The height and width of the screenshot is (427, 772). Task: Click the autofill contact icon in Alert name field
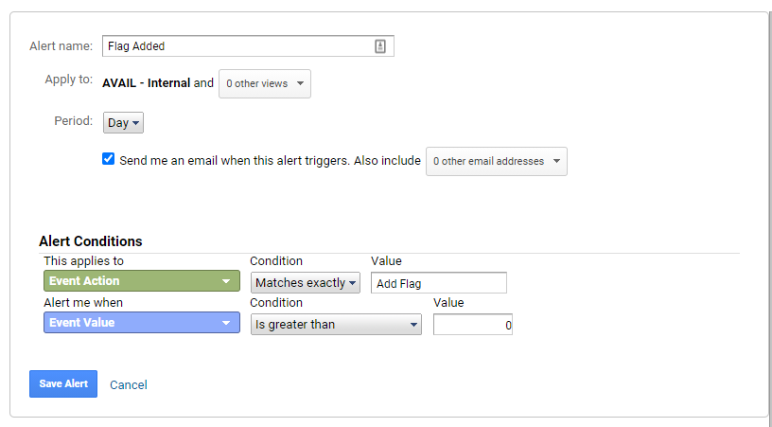tap(380, 46)
